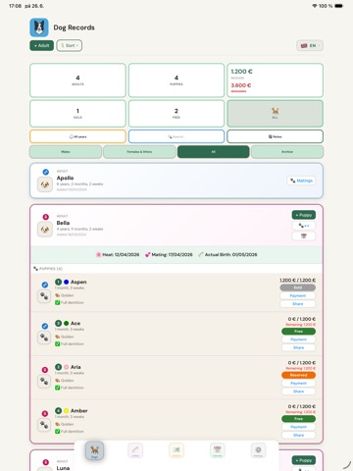The width and height of the screenshot is (353, 471).
Task: Open the Dog Records app logo
Action: tap(39, 27)
